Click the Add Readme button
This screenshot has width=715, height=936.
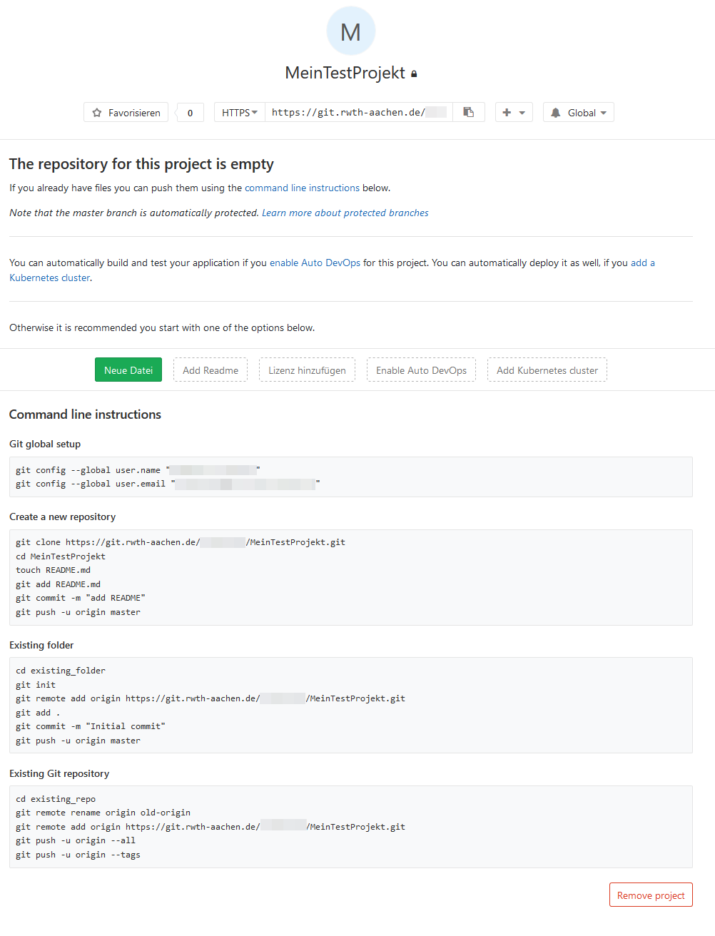click(211, 370)
